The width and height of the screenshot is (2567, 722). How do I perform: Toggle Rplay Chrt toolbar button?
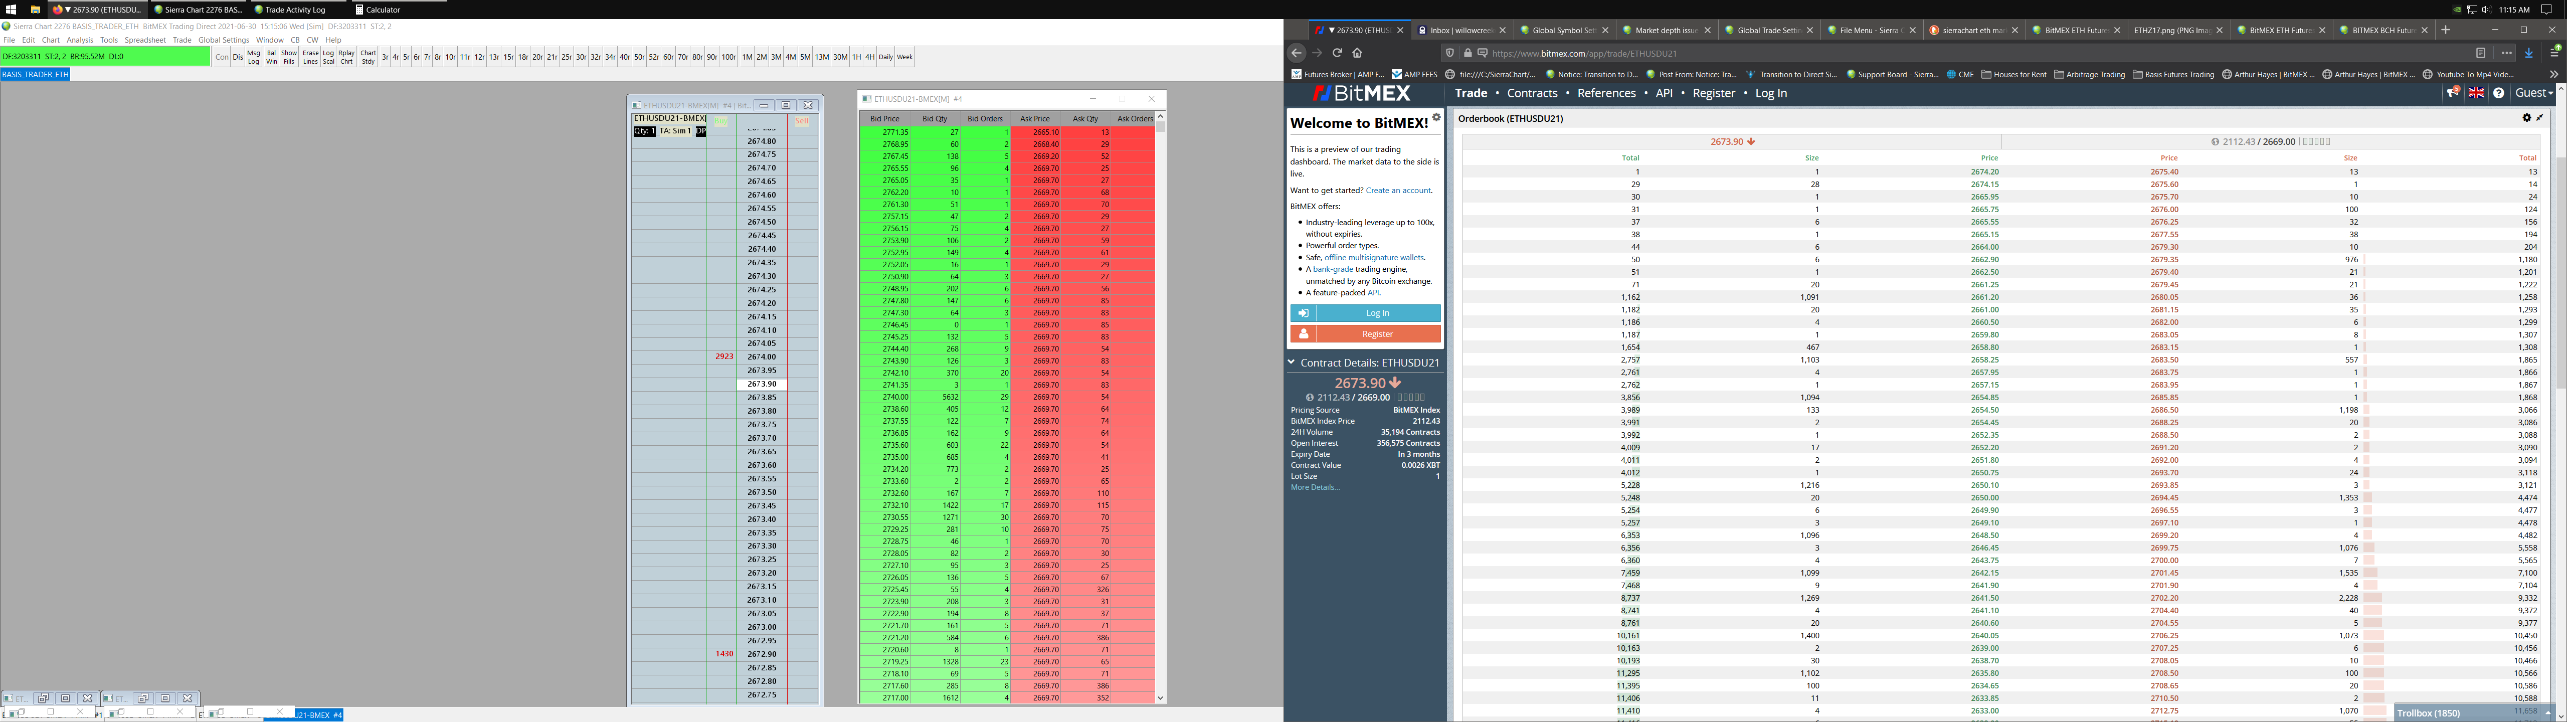pyautogui.click(x=347, y=57)
